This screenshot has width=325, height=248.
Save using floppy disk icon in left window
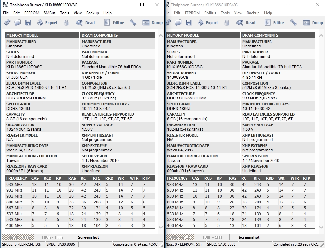(28, 22)
